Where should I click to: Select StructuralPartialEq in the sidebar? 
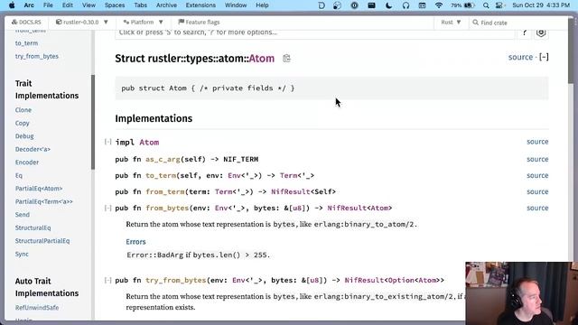point(42,241)
